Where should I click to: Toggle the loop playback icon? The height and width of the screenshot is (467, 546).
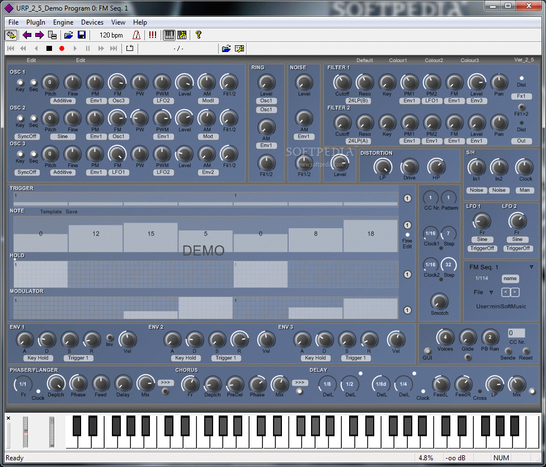[130, 48]
